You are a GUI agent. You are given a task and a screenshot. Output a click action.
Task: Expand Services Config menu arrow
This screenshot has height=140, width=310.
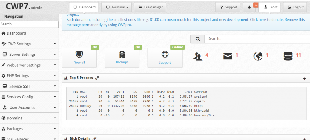55,97
